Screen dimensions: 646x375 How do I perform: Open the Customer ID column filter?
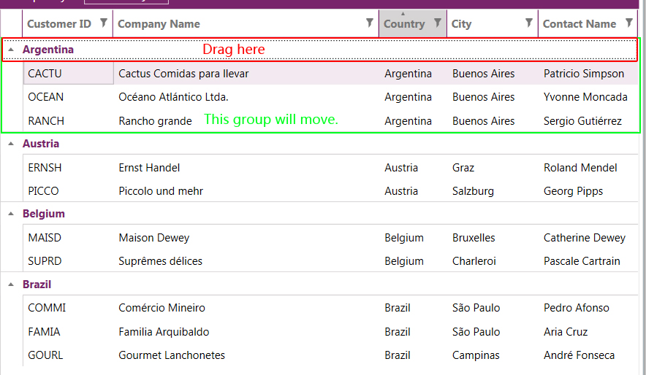[x=104, y=23]
